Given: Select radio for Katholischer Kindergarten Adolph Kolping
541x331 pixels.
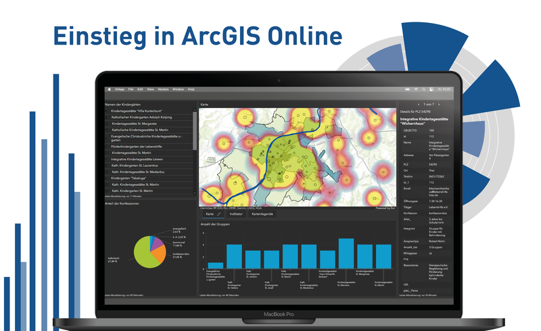Looking at the screenshot, I should 107,118.
